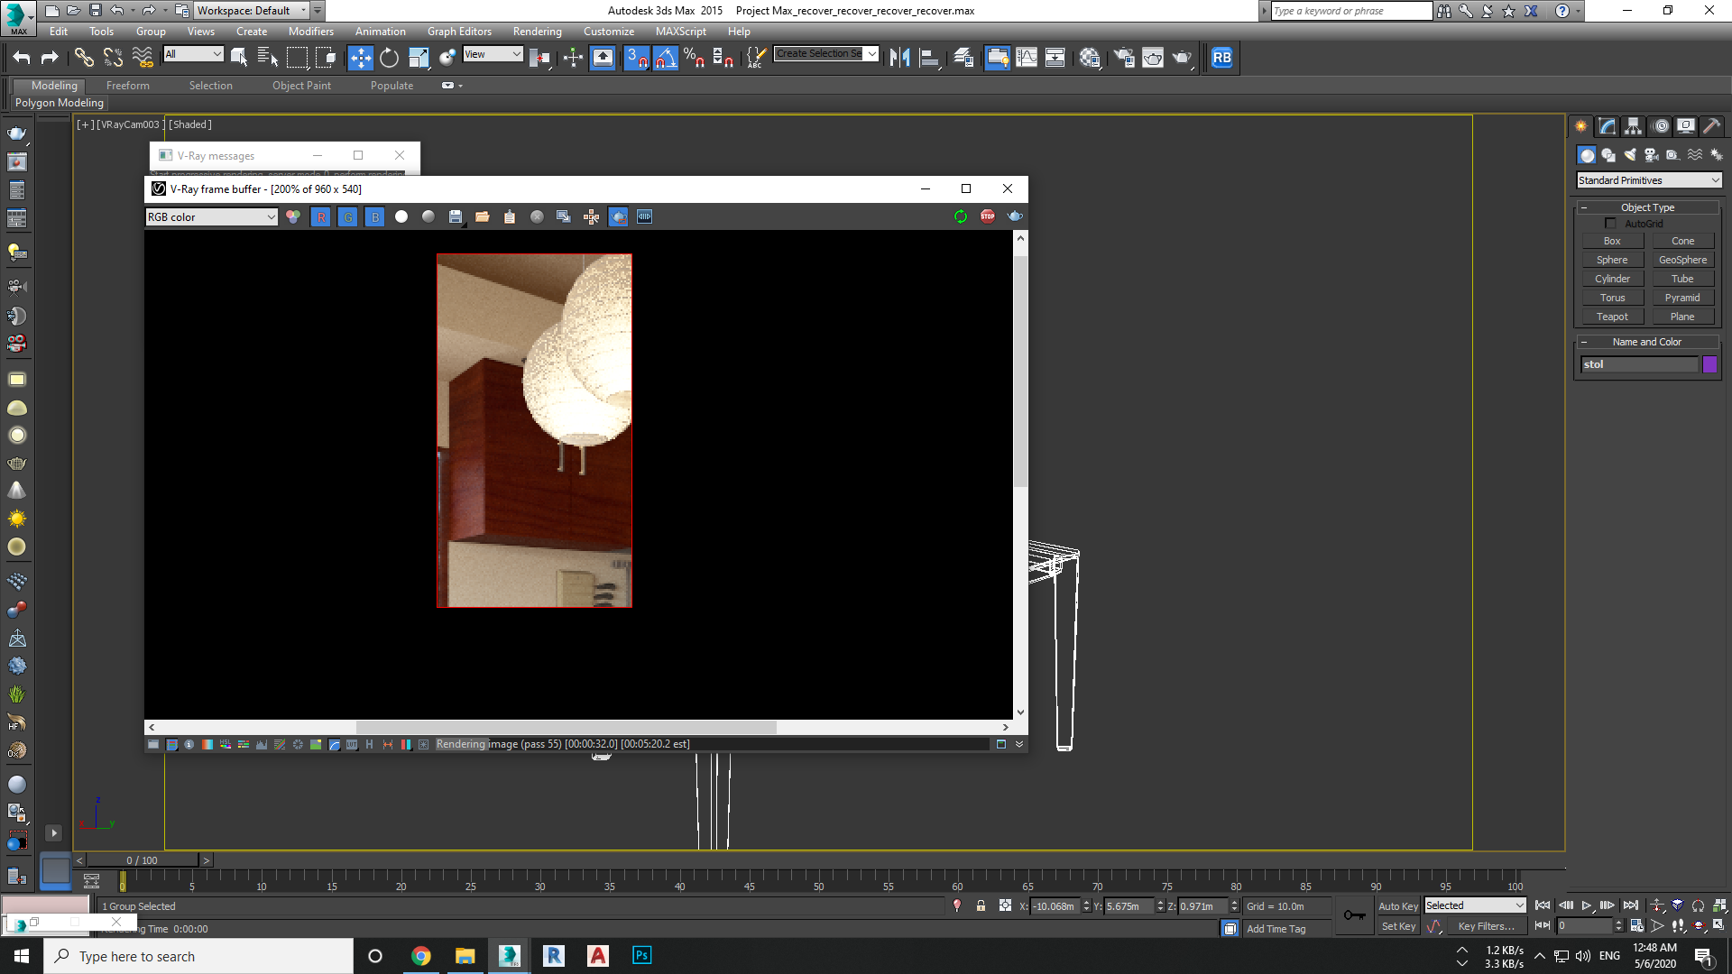Click the Align tool icon
Image resolution: width=1732 pixels, height=974 pixels.
click(929, 58)
